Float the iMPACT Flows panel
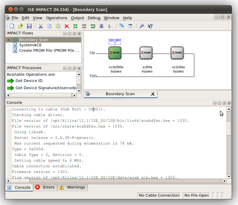 tap(74, 34)
